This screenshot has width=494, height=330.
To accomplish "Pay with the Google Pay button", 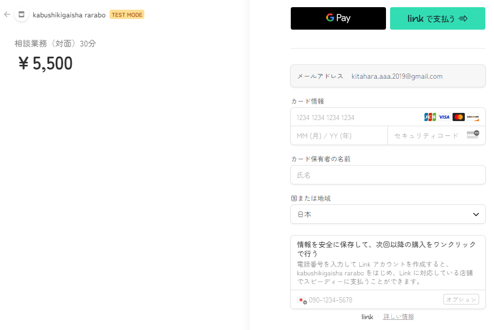I will [338, 18].
